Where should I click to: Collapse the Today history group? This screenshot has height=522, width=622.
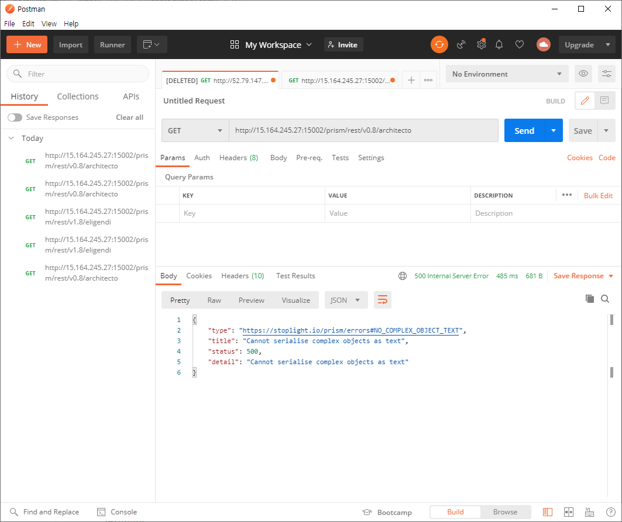[12, 138]
